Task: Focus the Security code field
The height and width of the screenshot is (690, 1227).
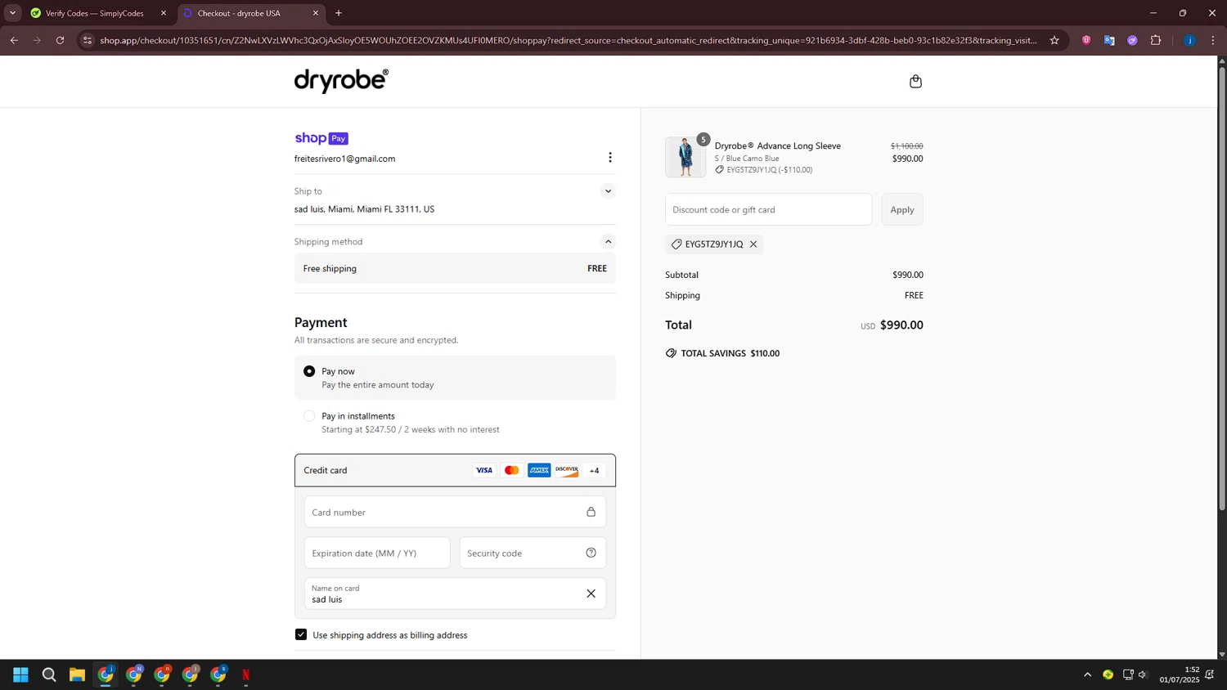Action: (533, 553)
